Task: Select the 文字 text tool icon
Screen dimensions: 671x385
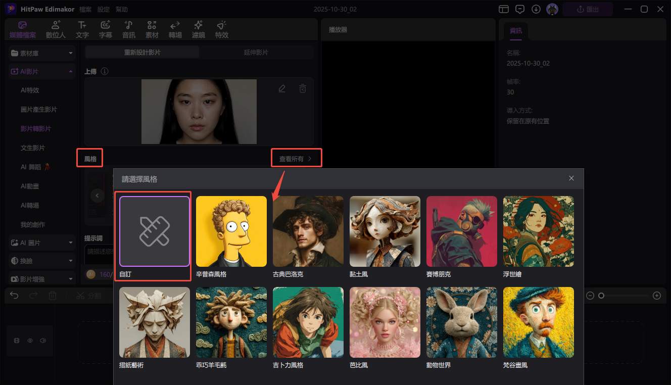Action: pyautogui.click(x=82, y=29)
